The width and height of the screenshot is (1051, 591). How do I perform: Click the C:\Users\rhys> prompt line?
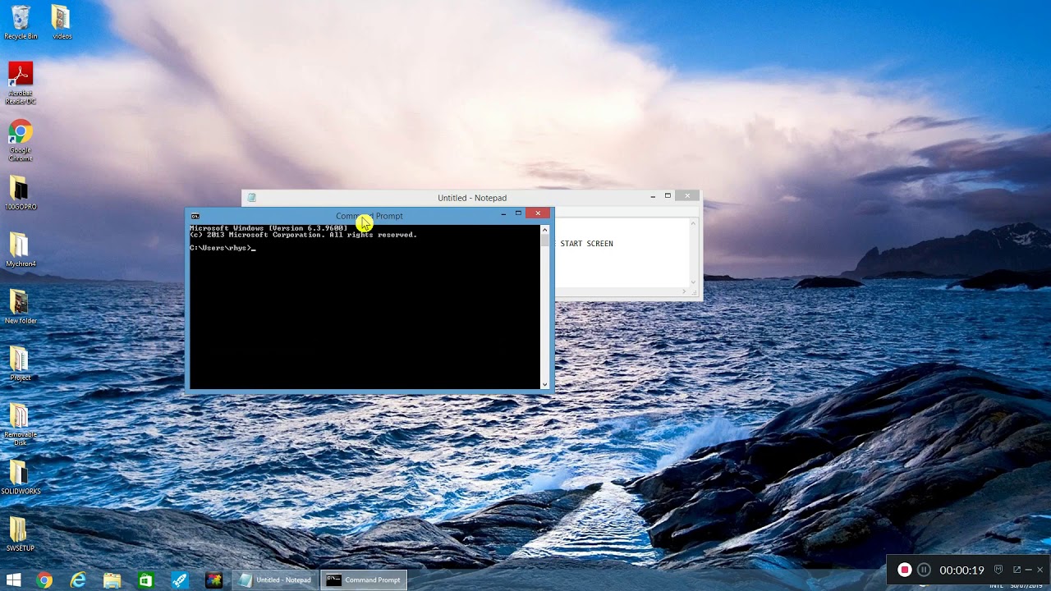point(222,248)
